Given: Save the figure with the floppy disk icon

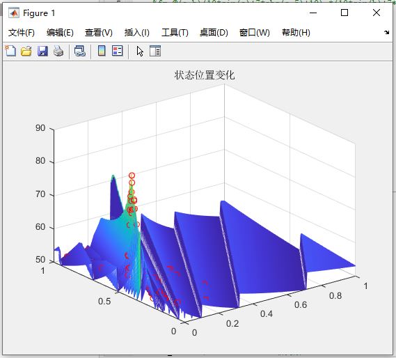Looking at the screenshot, I should (x=42, y=51).
